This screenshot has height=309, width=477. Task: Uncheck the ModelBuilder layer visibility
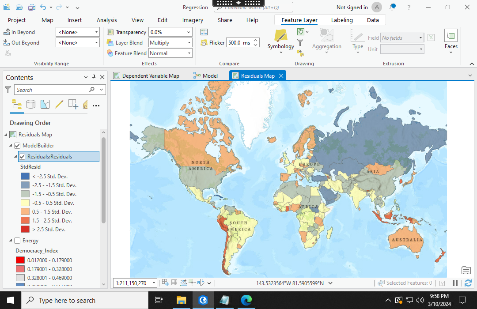(17, 145)
